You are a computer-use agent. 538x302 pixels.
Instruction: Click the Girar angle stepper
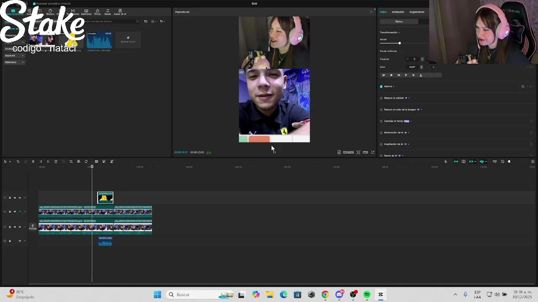pos(421,67)
